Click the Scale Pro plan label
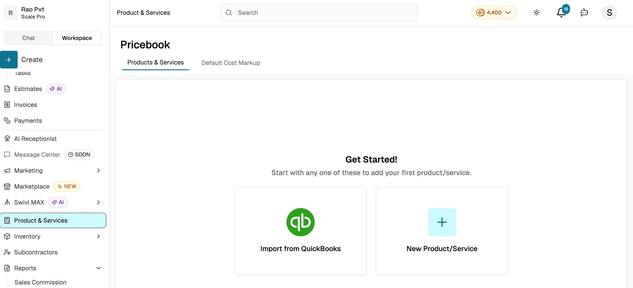The image size is (633, 288). tap(33, 17)
